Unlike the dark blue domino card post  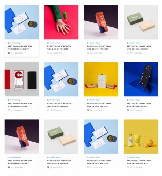click(x=128, y=110)
